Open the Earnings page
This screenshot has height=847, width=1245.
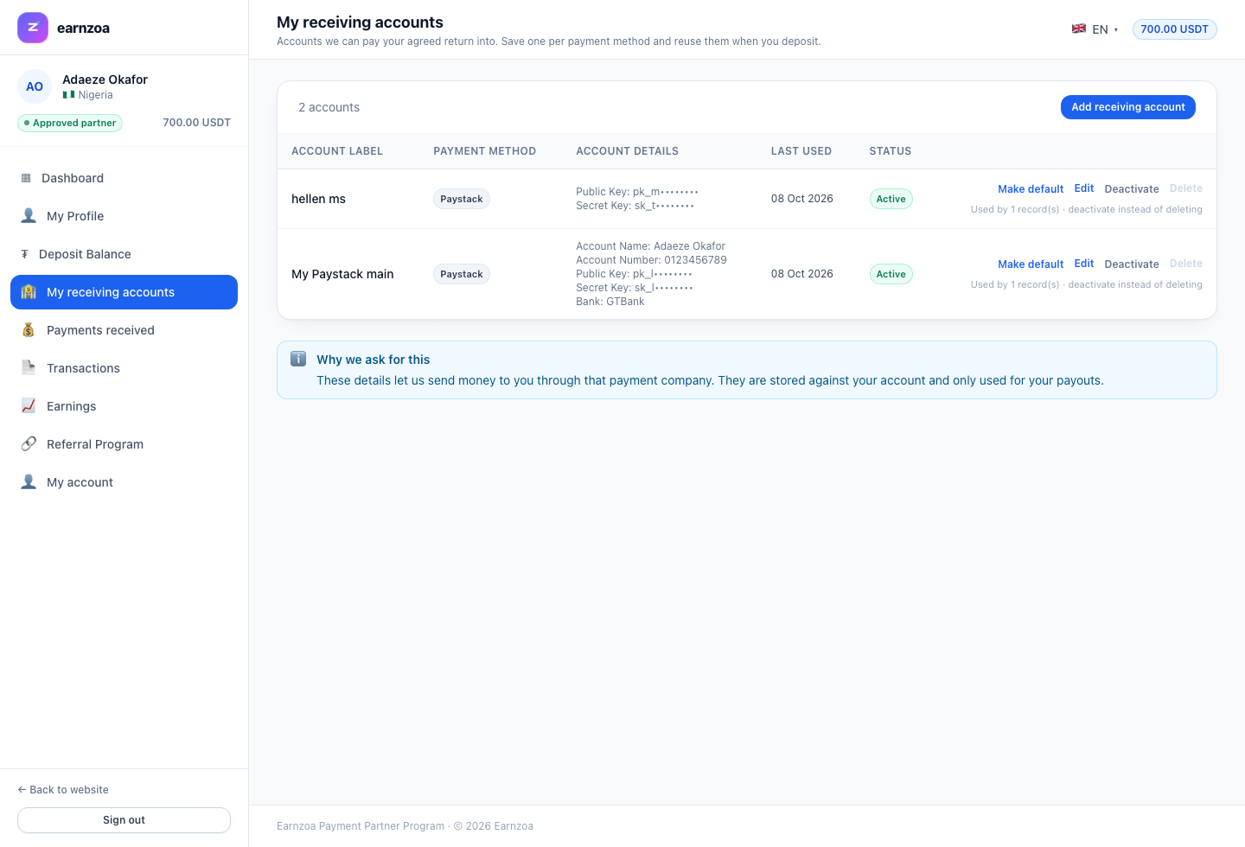(124, 406)
